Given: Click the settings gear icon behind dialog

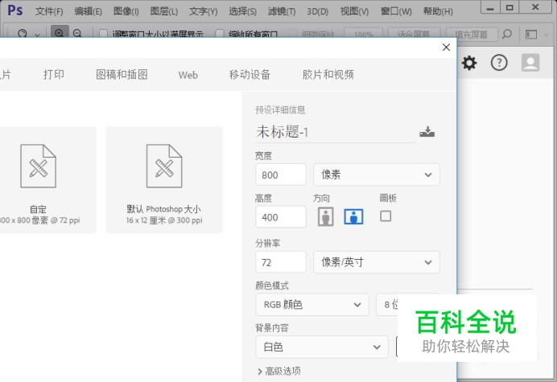Looking at the screenshot, I should tap(469, 64).
